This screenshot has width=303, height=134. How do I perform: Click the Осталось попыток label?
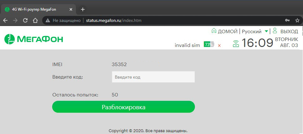tap(75, 95)
